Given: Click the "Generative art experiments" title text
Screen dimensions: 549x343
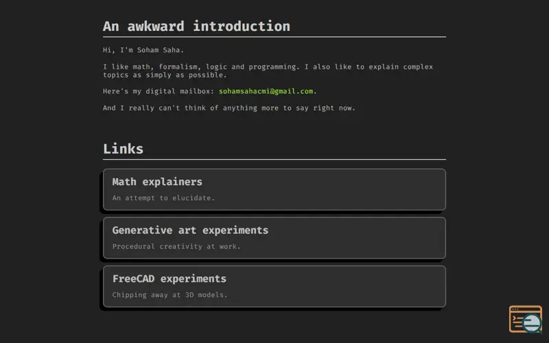Looking at the screenshot, I should pos(190,230).
